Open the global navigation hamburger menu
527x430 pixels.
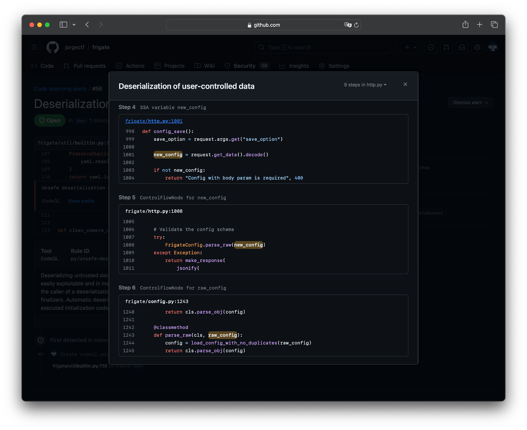coord(34,47)
